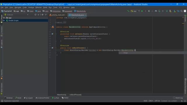Expand the Gradle Scripts tree node
This screenshot has height=105, width=187.
point(4,20)
